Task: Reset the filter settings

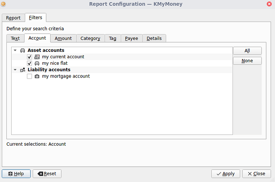Action: [47, 174]
